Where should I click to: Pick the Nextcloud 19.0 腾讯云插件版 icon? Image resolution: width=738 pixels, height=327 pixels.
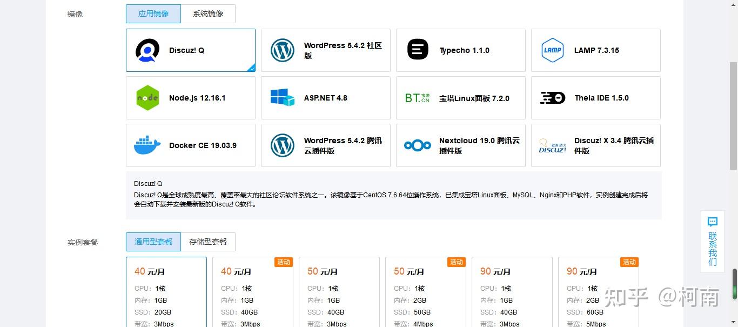tap(418, 145)
